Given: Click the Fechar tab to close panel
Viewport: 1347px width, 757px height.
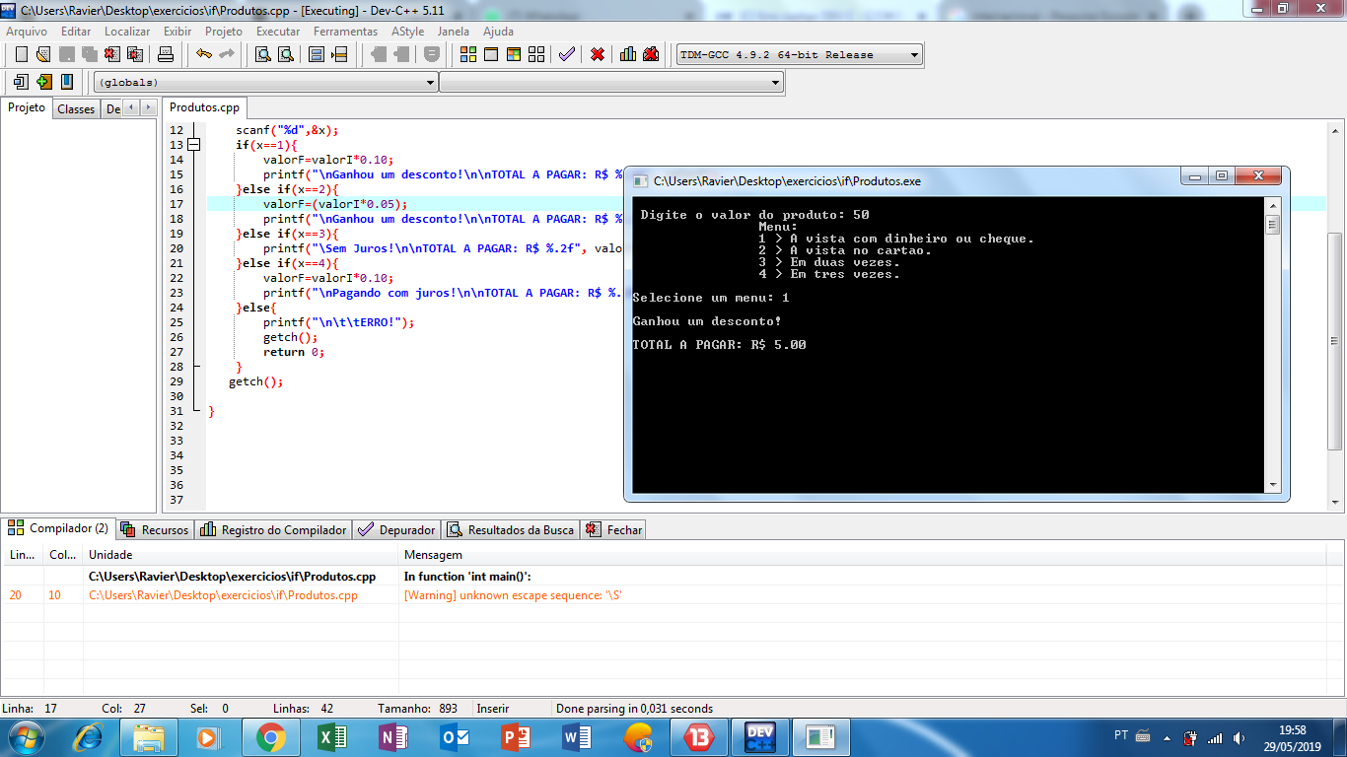Looking at the screenshot, I should [614, 529].
